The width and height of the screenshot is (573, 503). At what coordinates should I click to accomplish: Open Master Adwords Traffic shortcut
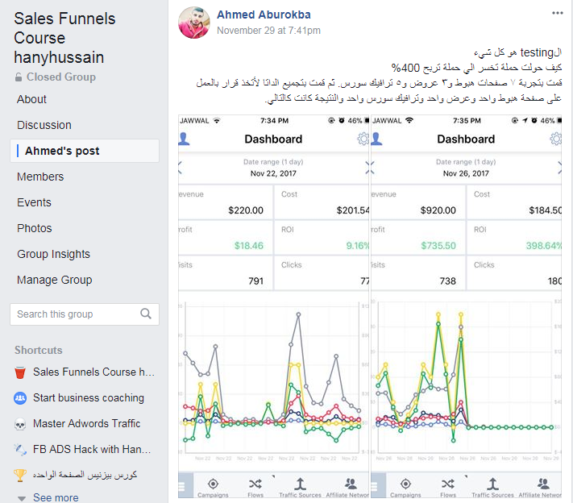point(86,423)
